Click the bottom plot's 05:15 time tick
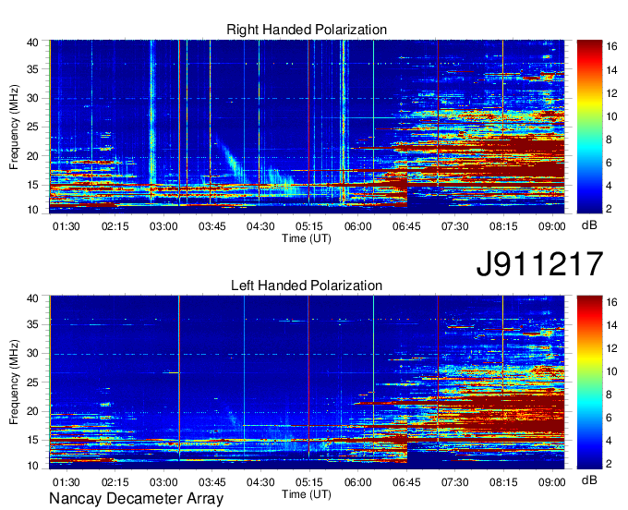 pos(309,482)
